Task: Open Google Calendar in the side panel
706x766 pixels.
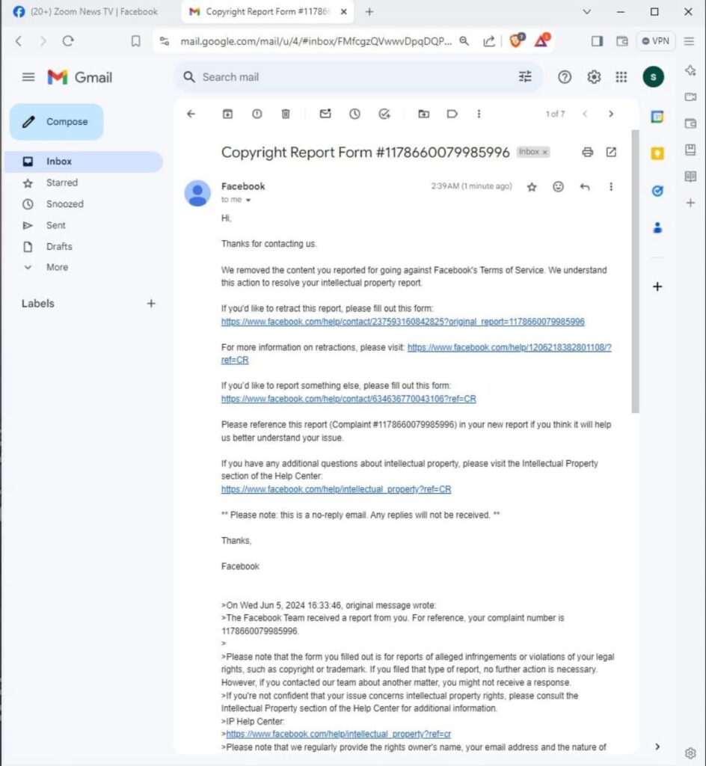Action: tap(657, 117)
